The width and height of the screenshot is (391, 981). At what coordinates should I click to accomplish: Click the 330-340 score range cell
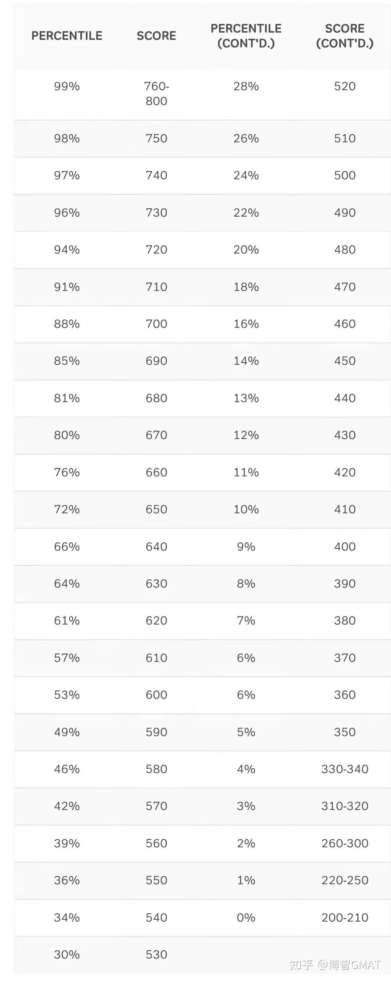pyautogui.click(x=345, y=769)
